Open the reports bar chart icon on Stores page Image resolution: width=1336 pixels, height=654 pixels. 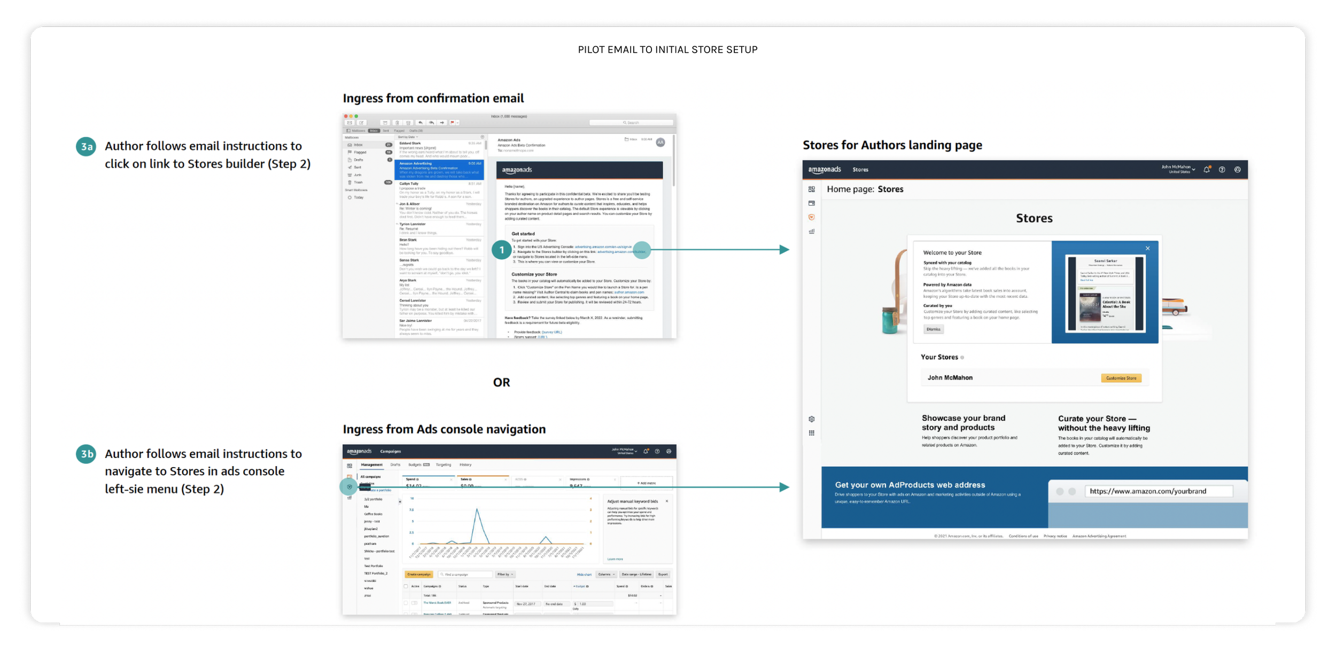coord(811,231)
